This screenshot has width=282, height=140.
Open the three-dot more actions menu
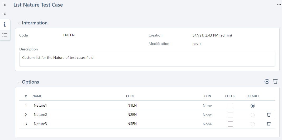click(279, 5)
